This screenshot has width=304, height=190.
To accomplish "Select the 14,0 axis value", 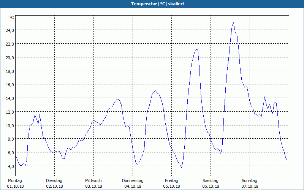I will (x=10, y=98).
